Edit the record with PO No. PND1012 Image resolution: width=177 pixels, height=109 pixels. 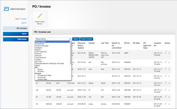166,83
